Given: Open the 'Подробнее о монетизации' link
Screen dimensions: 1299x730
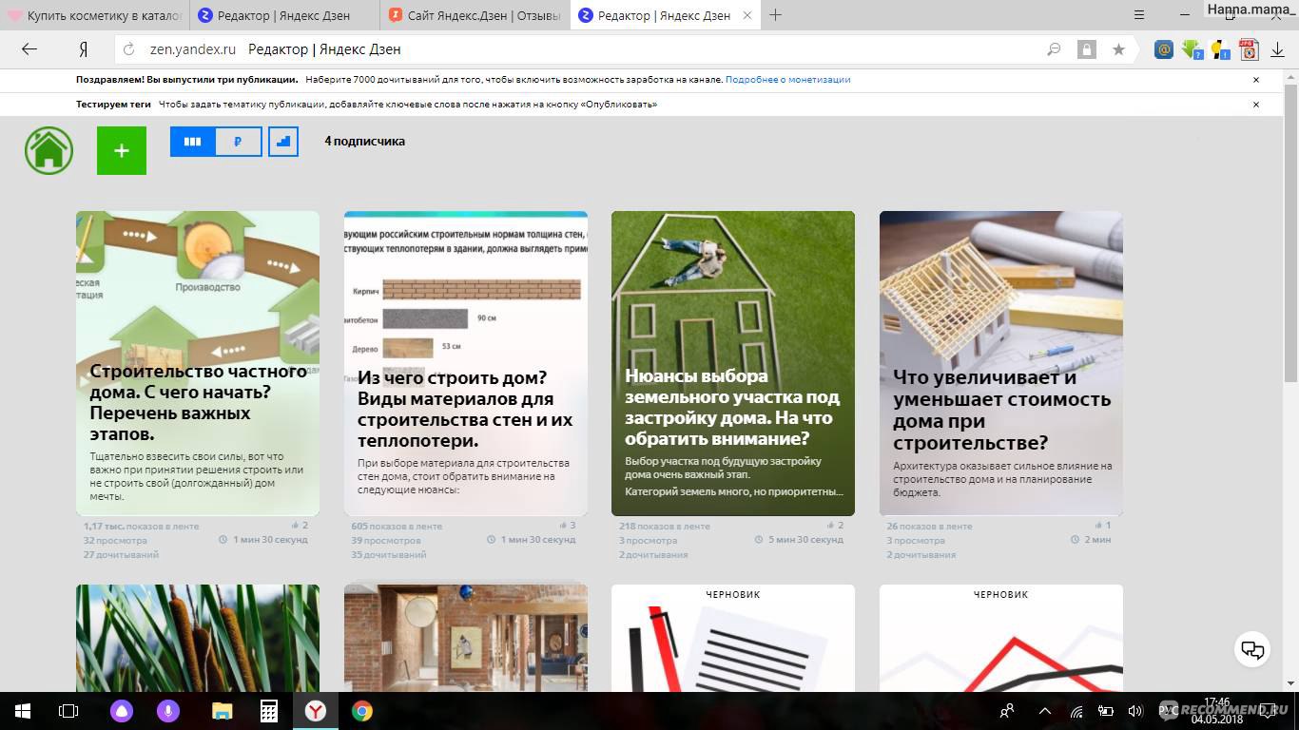Looking at the screenshot, I should [787, 80].
